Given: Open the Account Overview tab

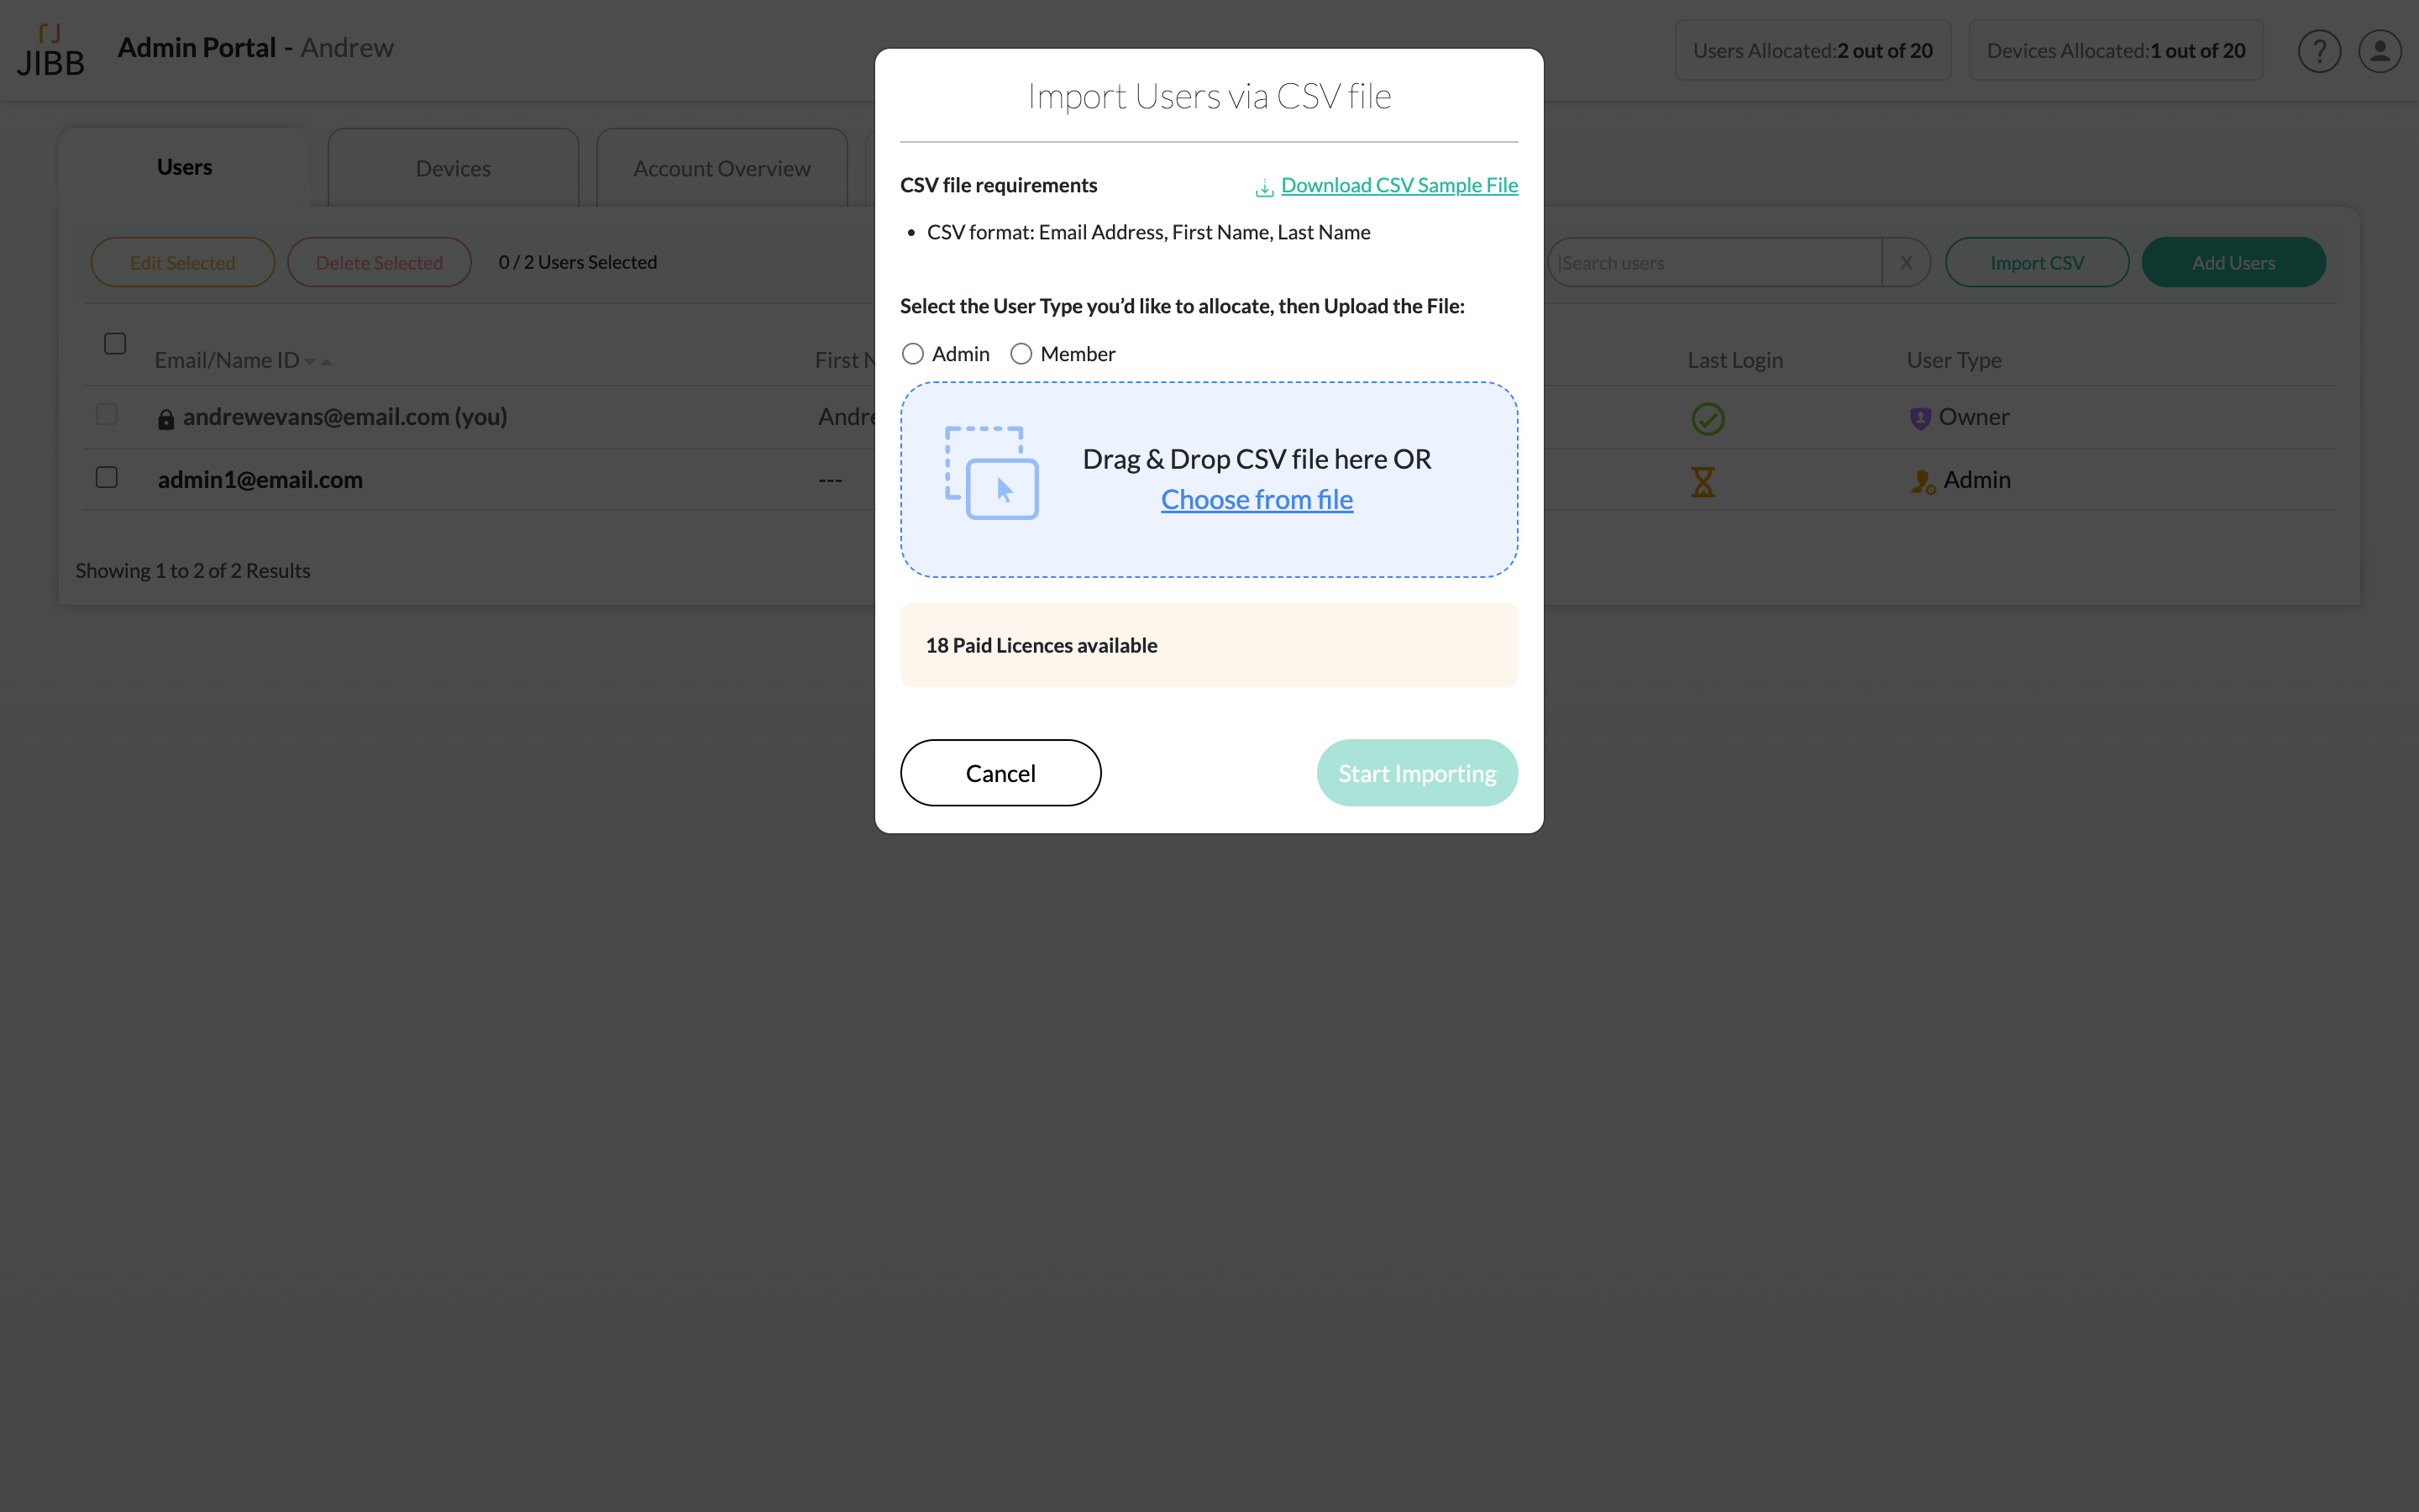Looking at the screenshot, I should [x=722, y=167].
